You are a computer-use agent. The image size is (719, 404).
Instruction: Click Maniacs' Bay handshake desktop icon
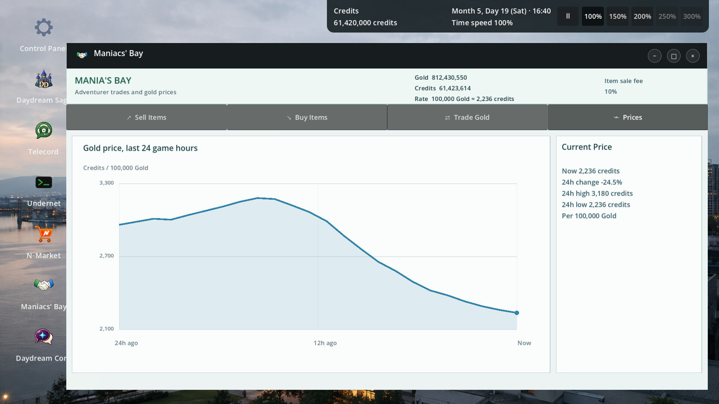(x=44, y=285)
